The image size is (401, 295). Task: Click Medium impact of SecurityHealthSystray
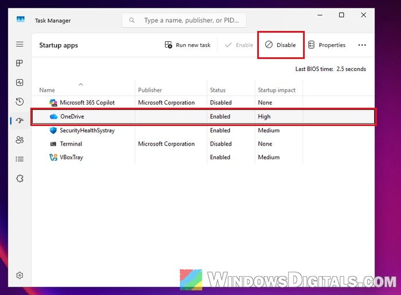click(269, 131)
